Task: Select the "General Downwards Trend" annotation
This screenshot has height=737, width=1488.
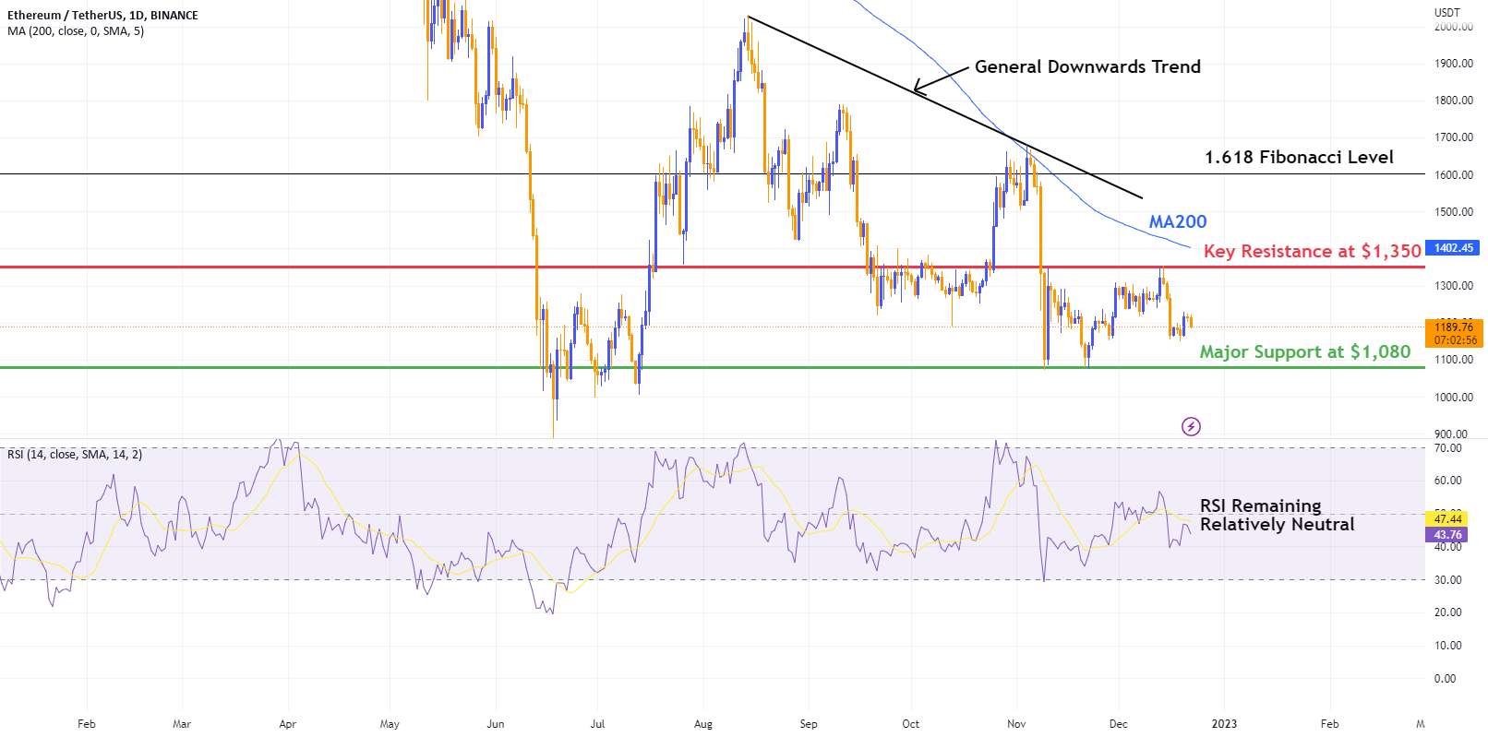Action: [1087, 66]
